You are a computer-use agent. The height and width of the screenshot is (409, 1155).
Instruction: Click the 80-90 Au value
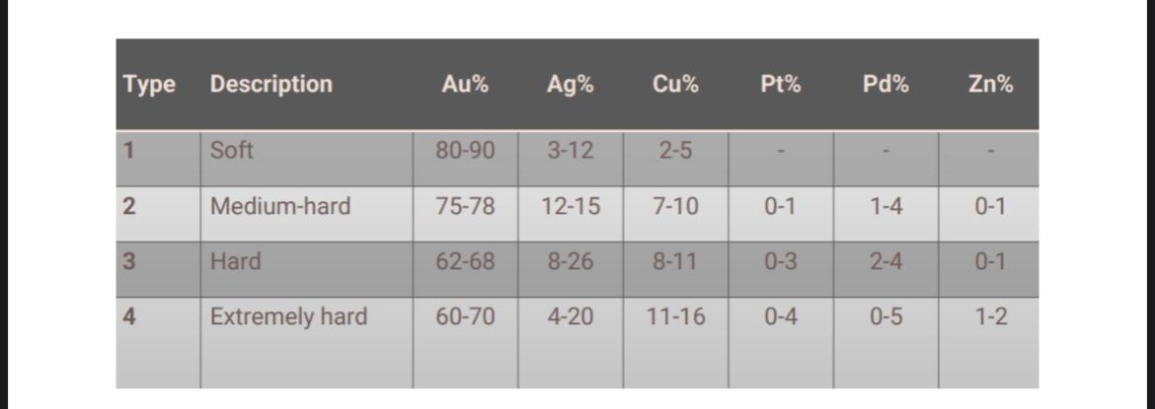pos(465,150)
